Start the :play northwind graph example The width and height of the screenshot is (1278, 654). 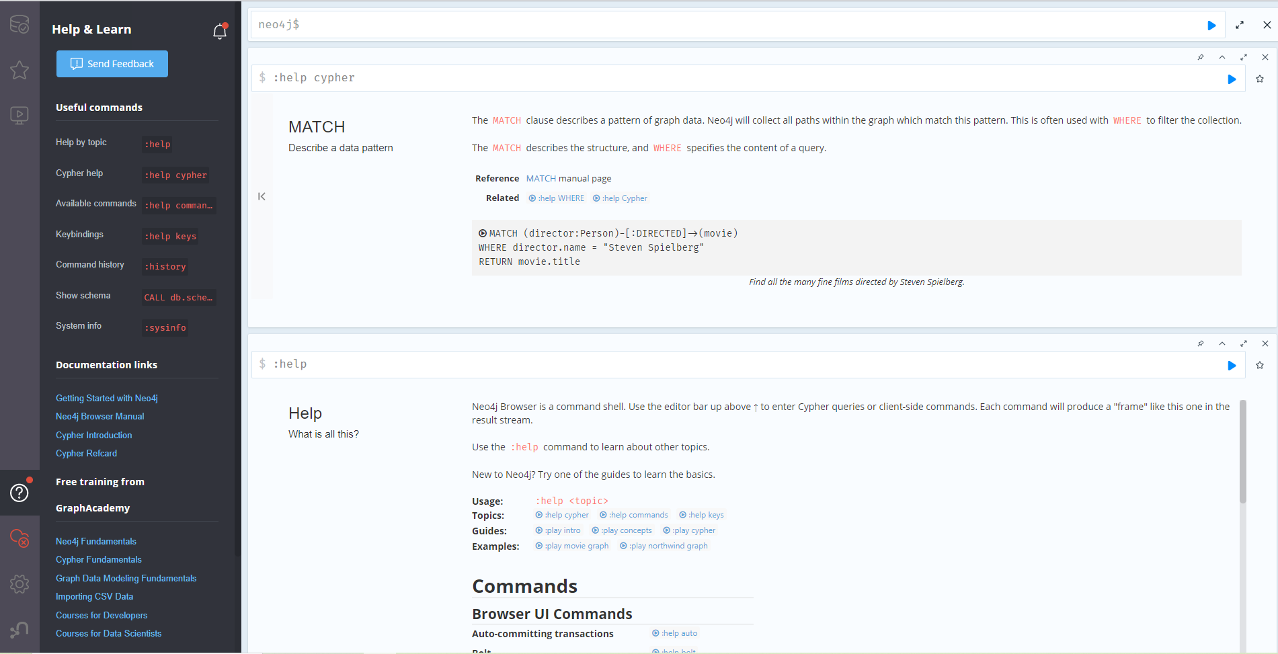pos(664,546)
